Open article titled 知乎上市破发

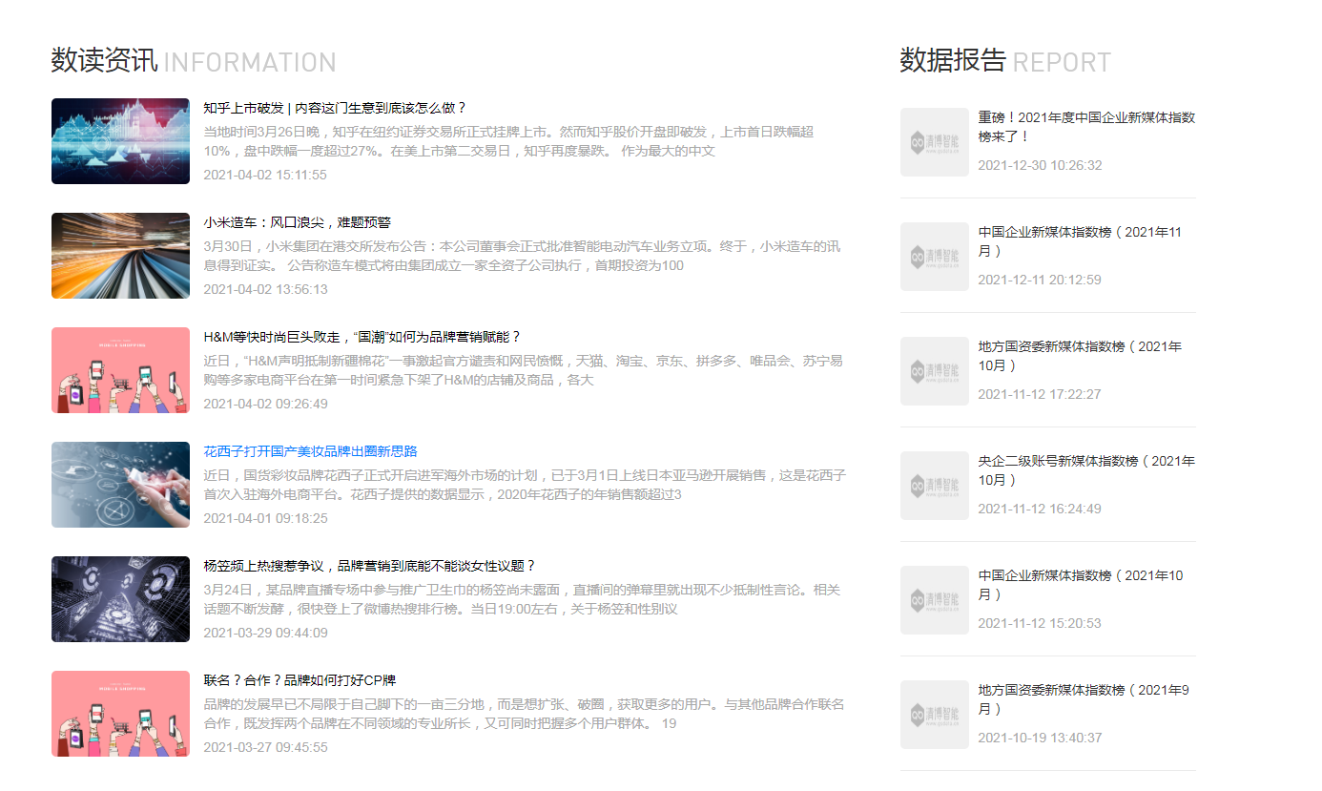coord(335,108)
